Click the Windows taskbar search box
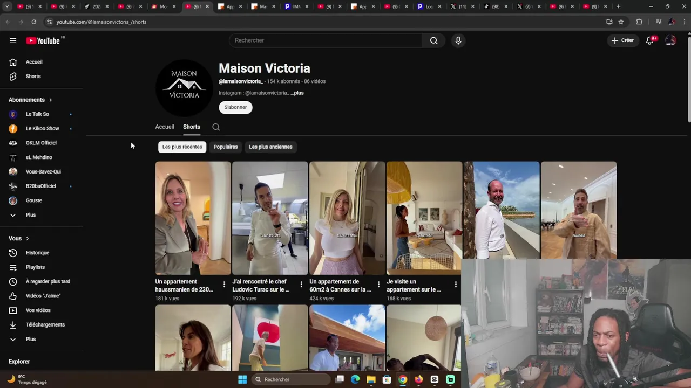This screenshot has width=691, height=388. pos(291,379)
